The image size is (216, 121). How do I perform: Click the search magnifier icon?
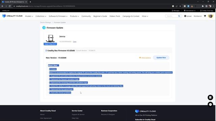(x=179, y=16)
